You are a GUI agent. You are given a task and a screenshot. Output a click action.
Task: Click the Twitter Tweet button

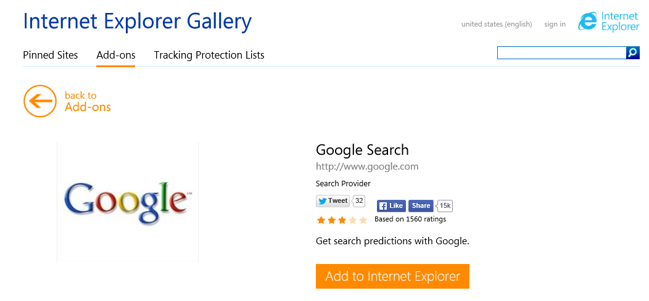[333, 201]
